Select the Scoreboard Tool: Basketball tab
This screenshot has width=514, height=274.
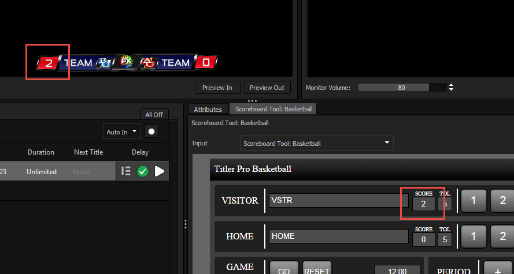tap(273, 108)
